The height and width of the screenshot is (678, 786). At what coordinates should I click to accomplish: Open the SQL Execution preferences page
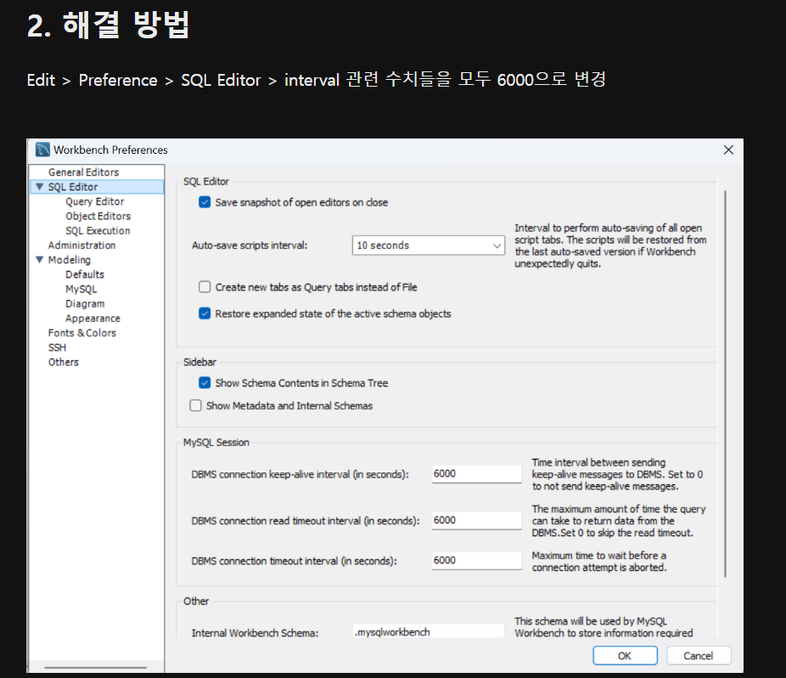tap(98, 230)
